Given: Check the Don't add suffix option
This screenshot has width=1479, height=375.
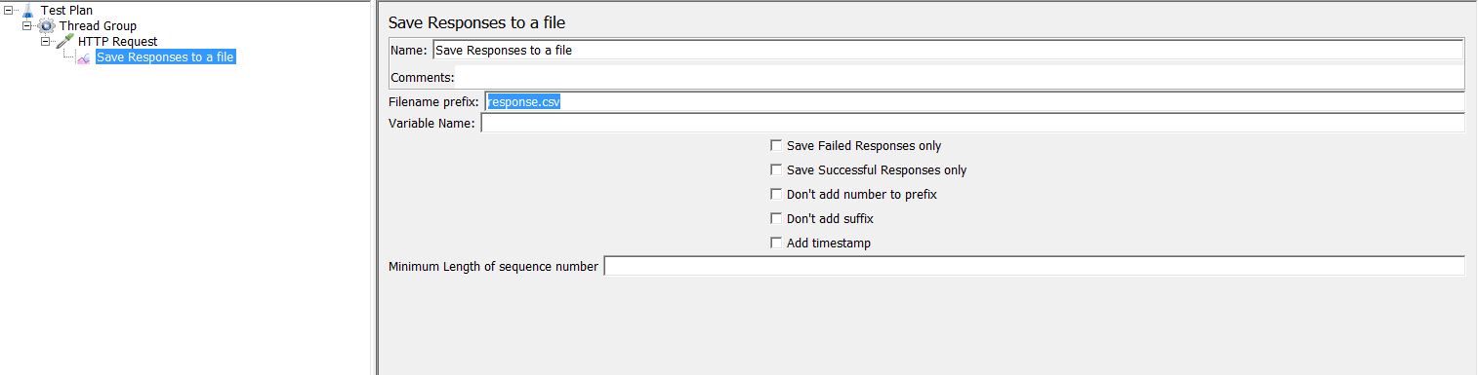Looking at the screenshot, I should tap(776, 218).
